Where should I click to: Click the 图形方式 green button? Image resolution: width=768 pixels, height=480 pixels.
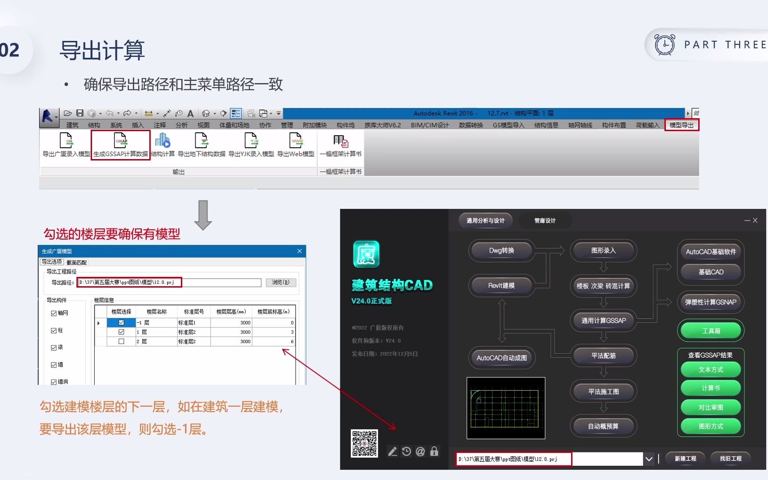(711, 426)
